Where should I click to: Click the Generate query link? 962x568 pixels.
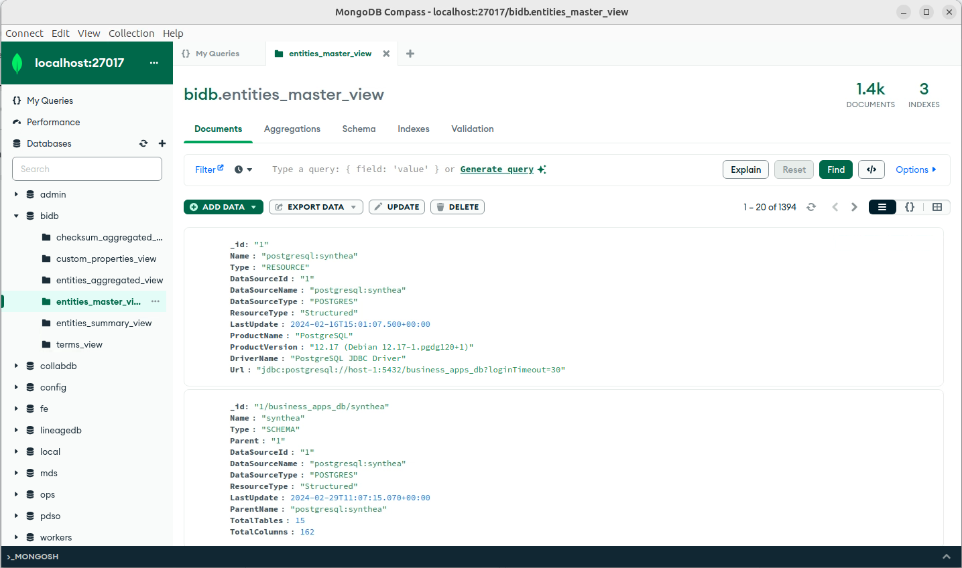pyautogui.click(x=497, y=169)
